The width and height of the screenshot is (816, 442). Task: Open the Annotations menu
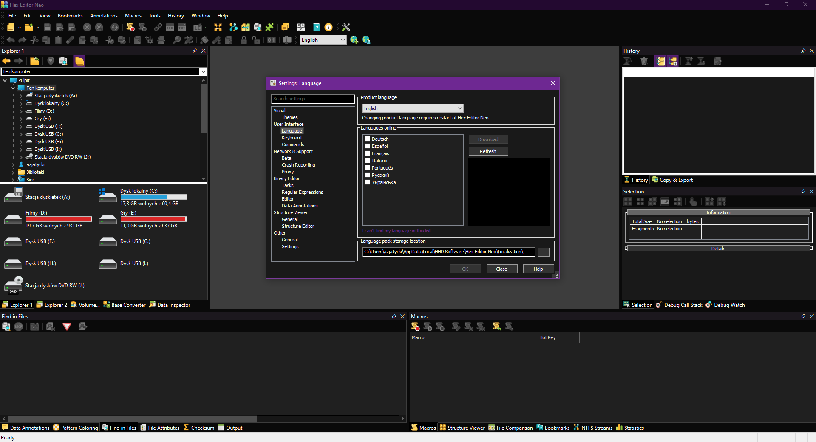104,16
